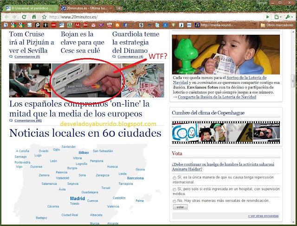The width and height of the screenshot is (297, 226).
Task: Open the RSS feed bookmark icon
Action: coord(5,25)
